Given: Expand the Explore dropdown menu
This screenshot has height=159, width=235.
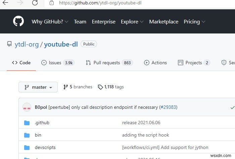Looking at the screenshot, I should tap(132, 22).
